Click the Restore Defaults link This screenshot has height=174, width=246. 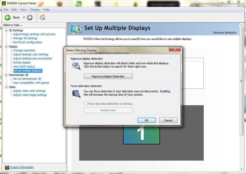225,33
